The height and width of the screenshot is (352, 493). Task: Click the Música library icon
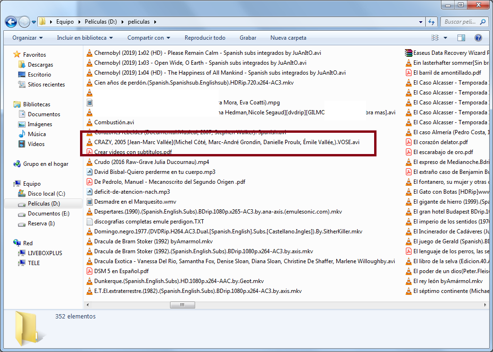pos(22,134)
